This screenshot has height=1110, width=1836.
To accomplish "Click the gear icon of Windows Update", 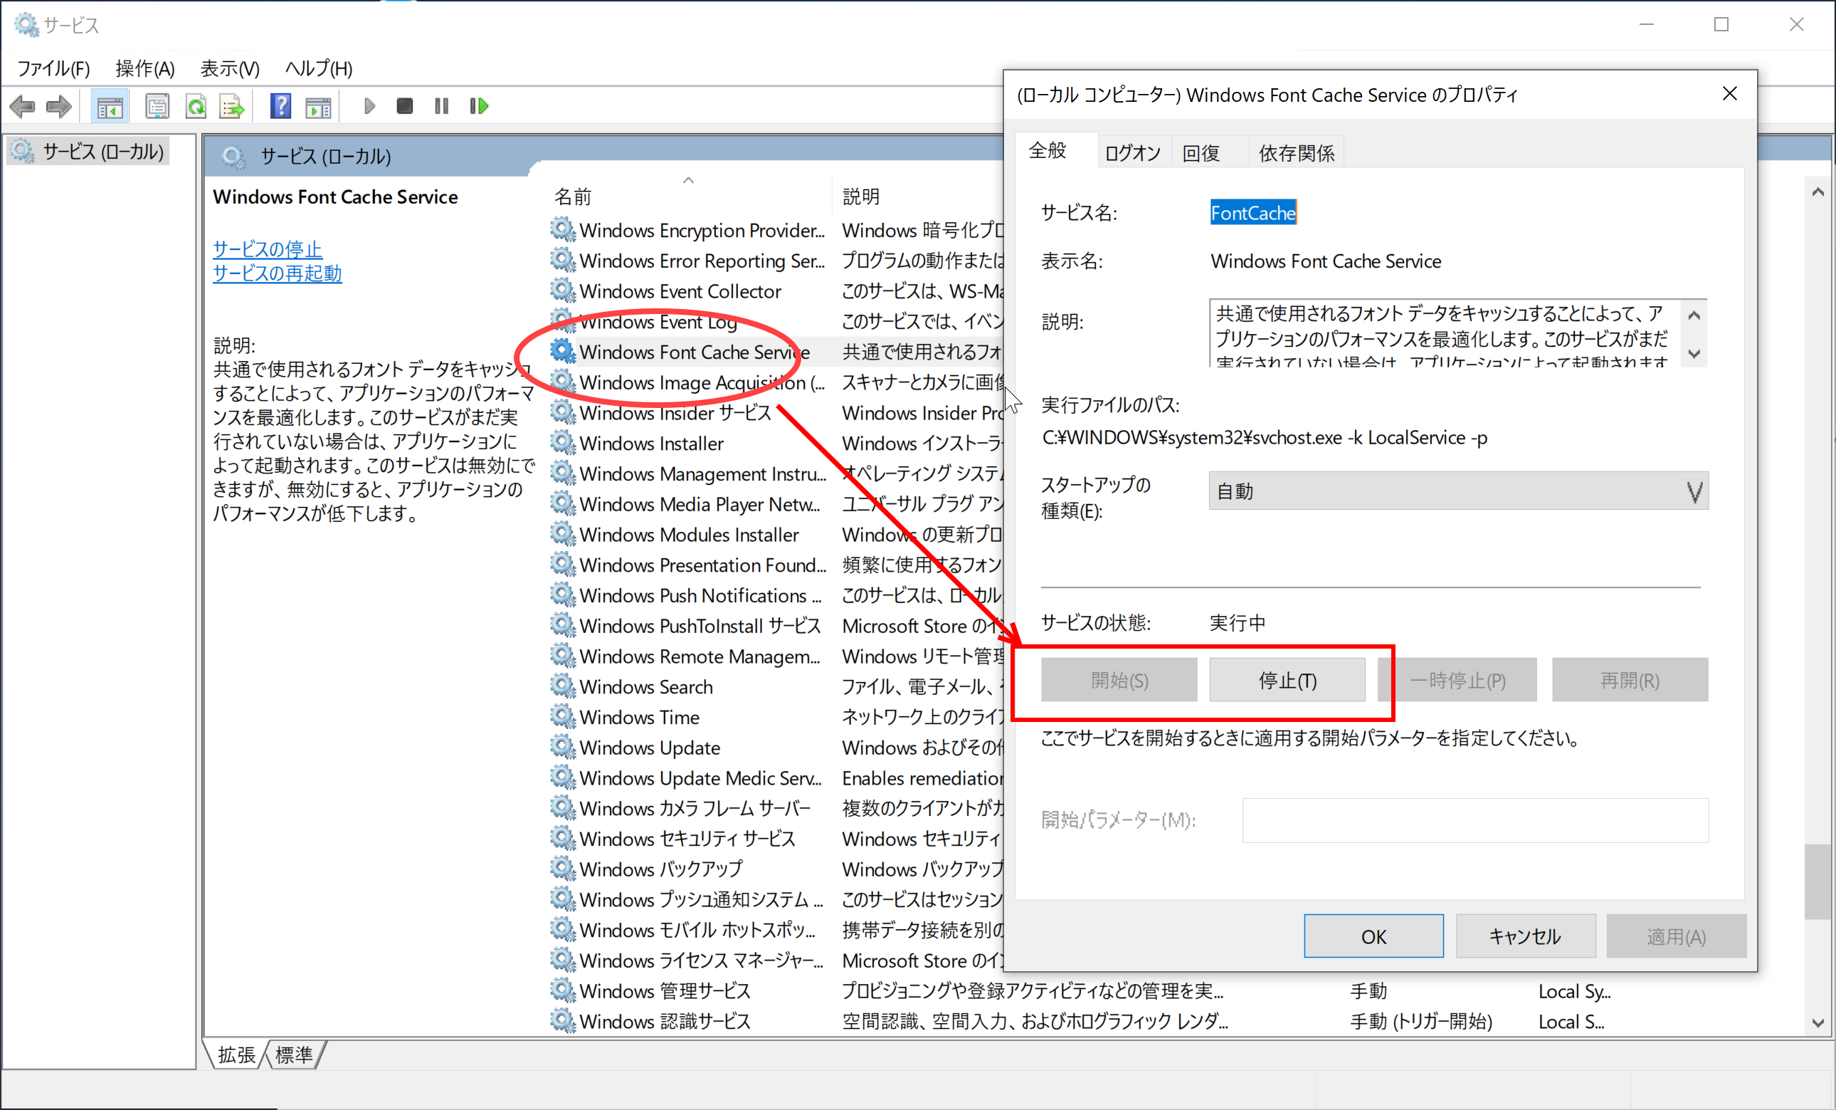I will point(563,746).
